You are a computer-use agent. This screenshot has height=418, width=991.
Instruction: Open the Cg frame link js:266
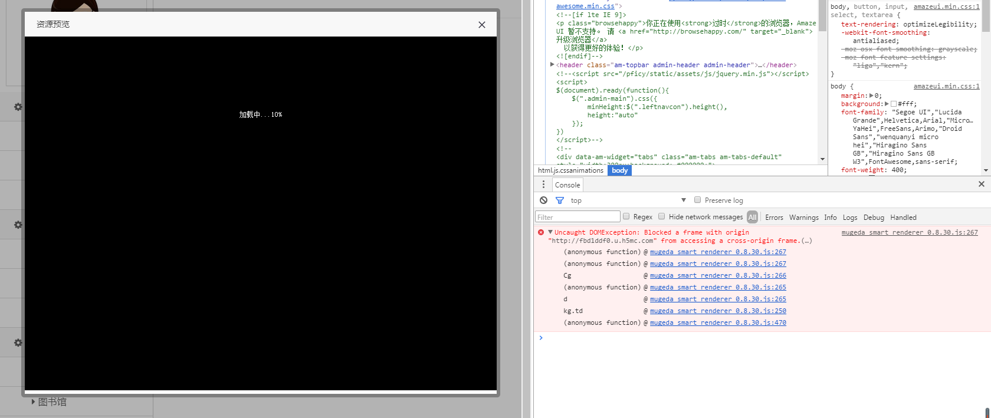tap(718, 275)
